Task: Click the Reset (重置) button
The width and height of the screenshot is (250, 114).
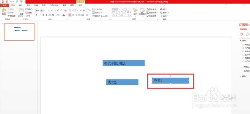Action: [29, 13]
